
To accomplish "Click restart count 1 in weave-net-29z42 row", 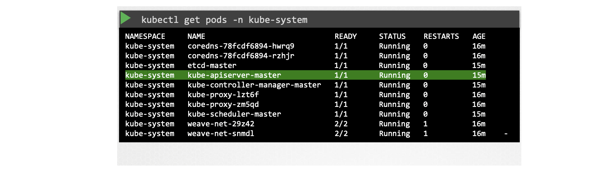I will click(x=426, y=124).
